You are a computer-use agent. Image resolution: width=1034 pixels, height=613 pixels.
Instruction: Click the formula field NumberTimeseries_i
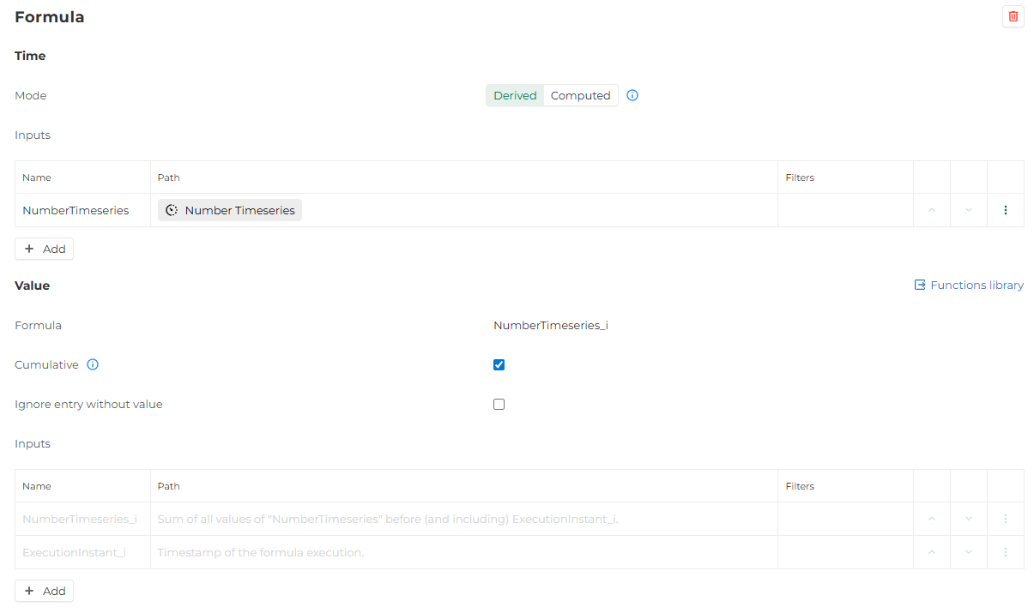550,325
